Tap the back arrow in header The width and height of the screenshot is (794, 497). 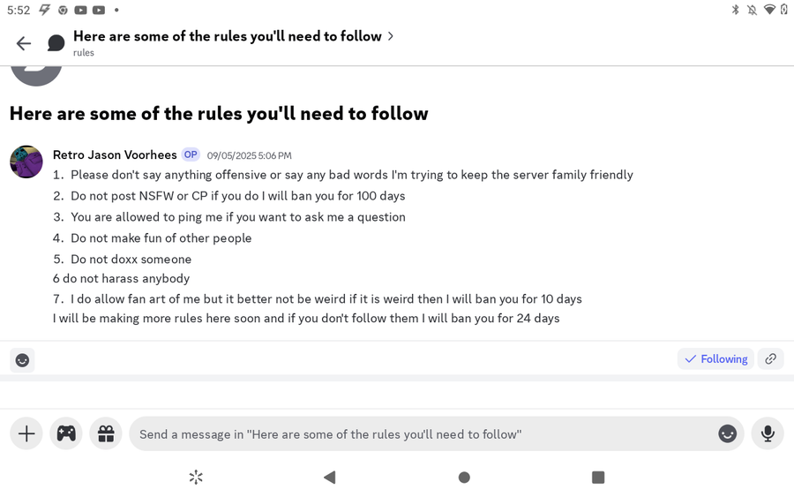24,43
